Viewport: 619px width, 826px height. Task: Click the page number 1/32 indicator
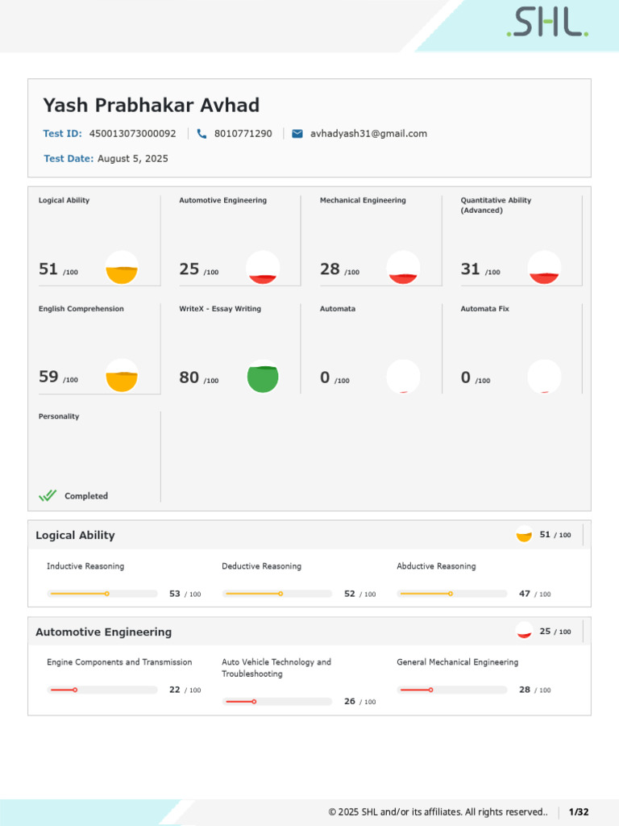point(579,812)
